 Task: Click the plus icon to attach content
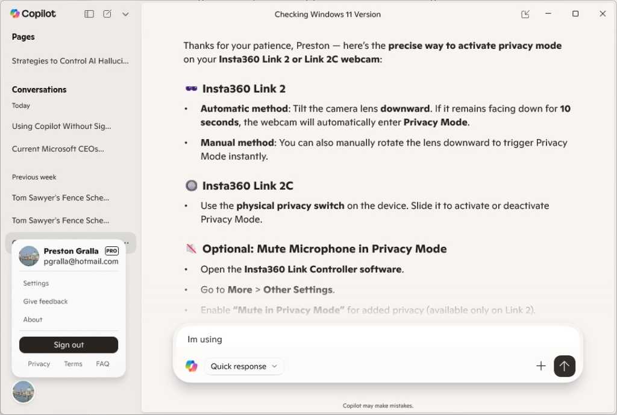pyautogui.click(x=540, y=366)
